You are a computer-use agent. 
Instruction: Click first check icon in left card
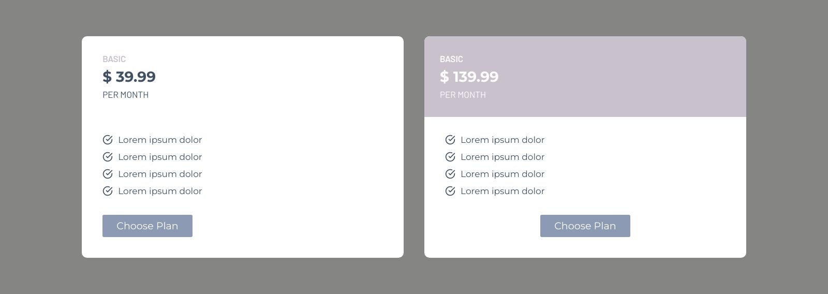pyautogui.click(x=108, y=140)
